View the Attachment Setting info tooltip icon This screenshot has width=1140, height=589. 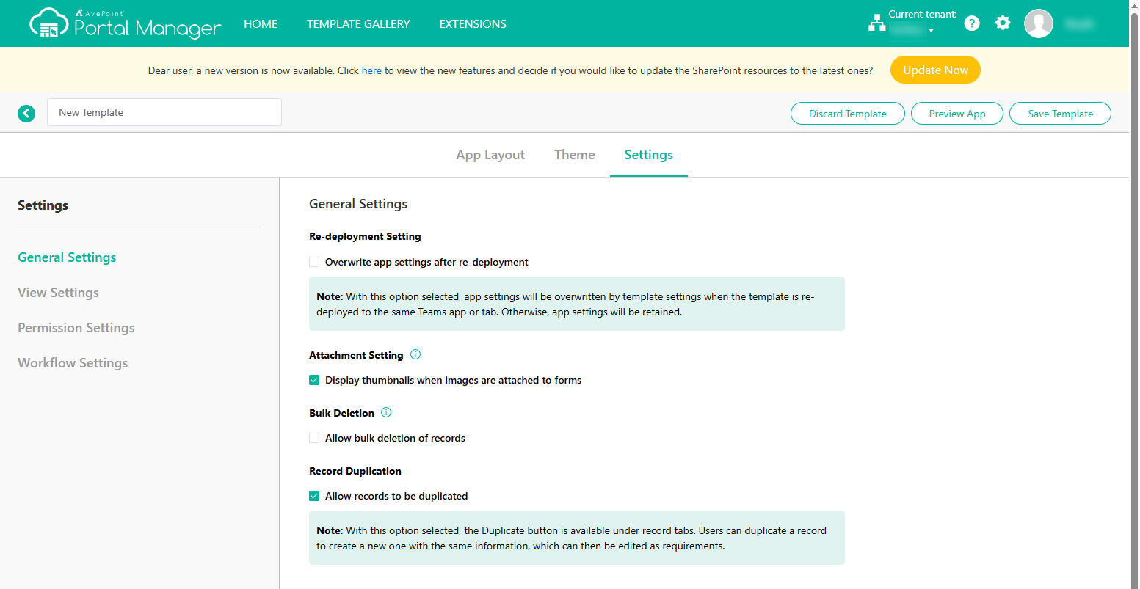pyautogui.click(x=415, y=354)
